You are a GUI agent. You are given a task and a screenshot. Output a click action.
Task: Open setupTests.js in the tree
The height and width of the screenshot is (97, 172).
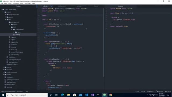15,55
